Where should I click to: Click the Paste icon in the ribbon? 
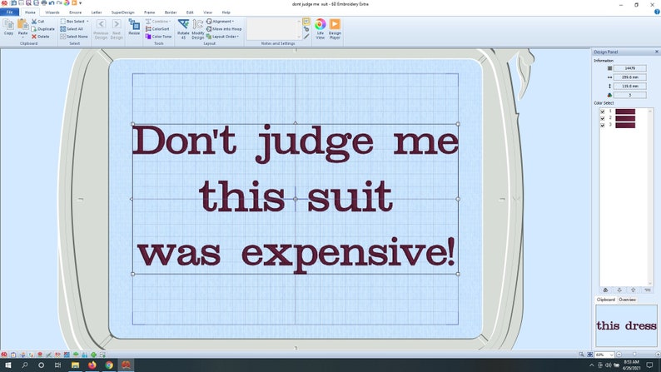(22, 27)
